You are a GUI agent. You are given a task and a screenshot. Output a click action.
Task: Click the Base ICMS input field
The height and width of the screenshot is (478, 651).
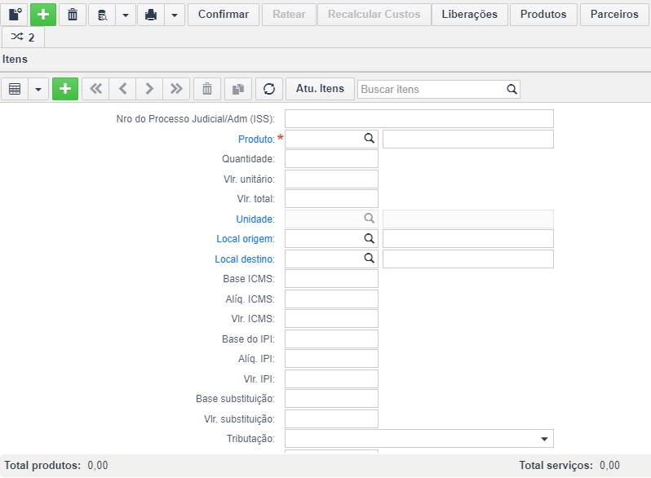pos(331,279)
